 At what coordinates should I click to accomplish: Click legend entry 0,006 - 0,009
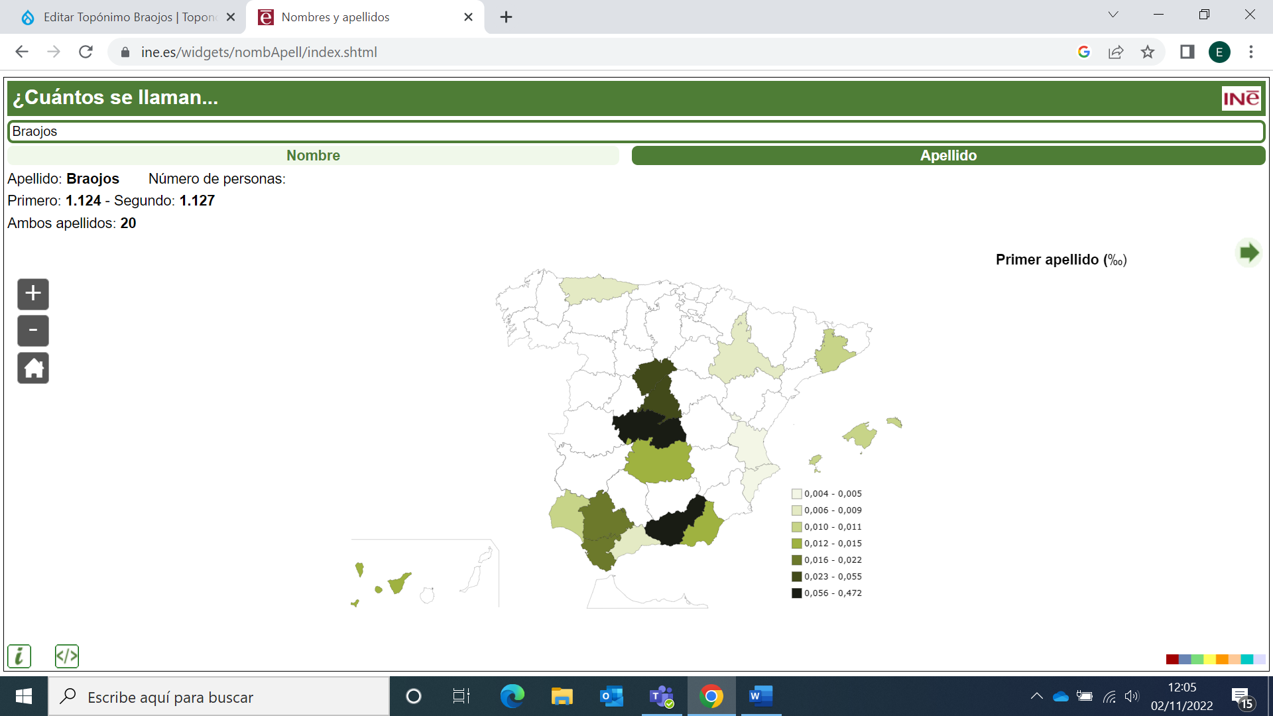[827, 510]
